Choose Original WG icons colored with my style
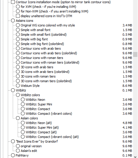The height and width of the screenshot is (158, 138). (18, 25)
